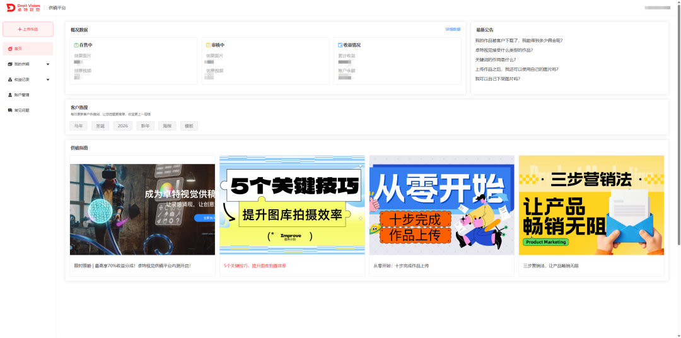Screen dimensions: 681x338
Task: Click the 累计收益 label
Action: pos(347,55)
